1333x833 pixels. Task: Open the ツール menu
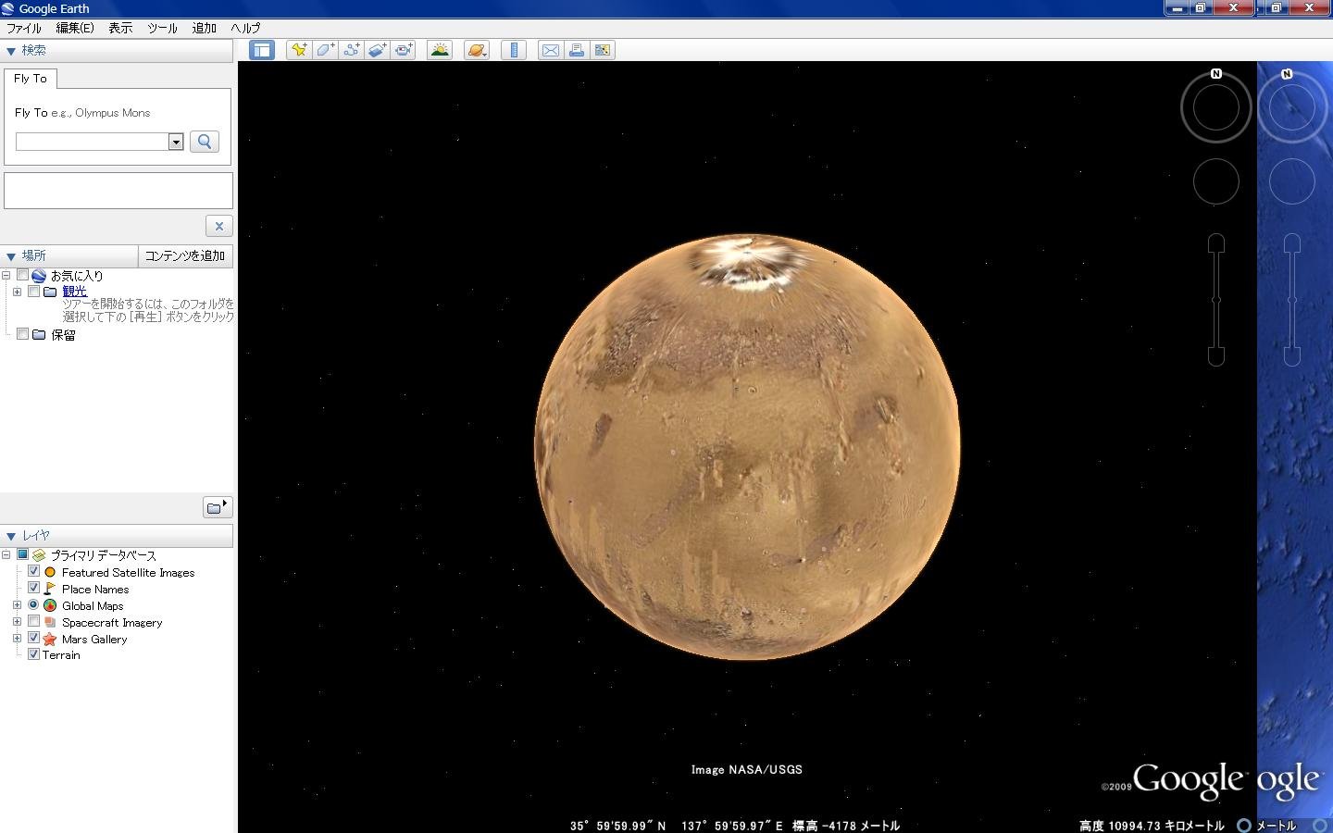coord(162,28)
